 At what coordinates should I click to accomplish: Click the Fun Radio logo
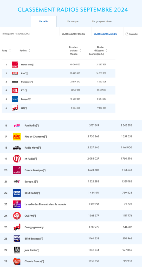[x=17, y=125]
